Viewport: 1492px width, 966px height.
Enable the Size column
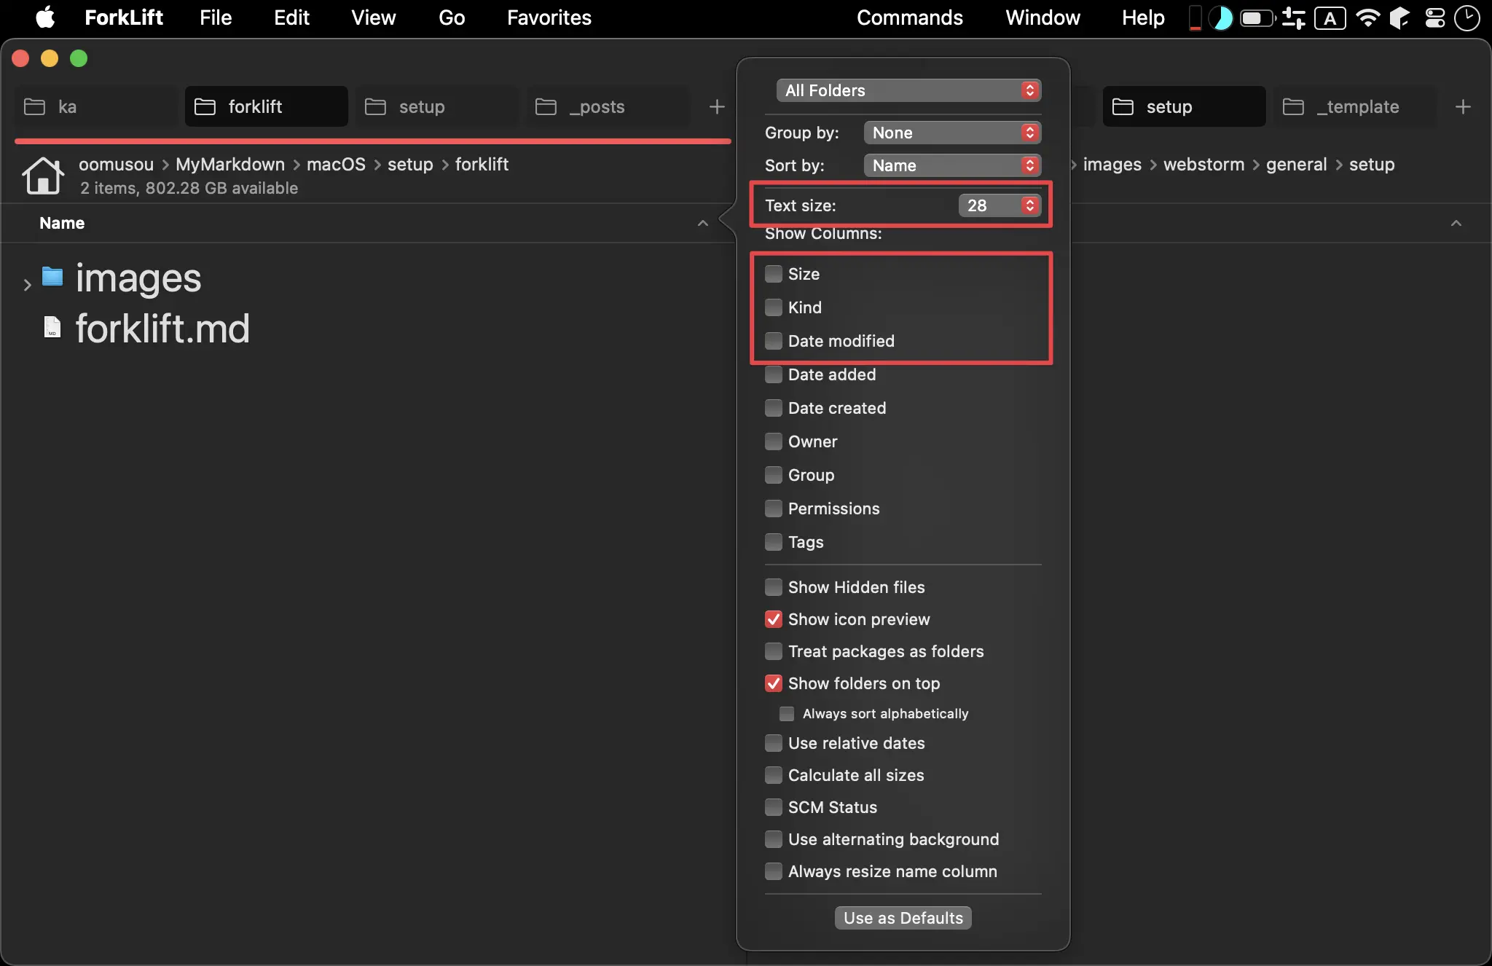774,274
